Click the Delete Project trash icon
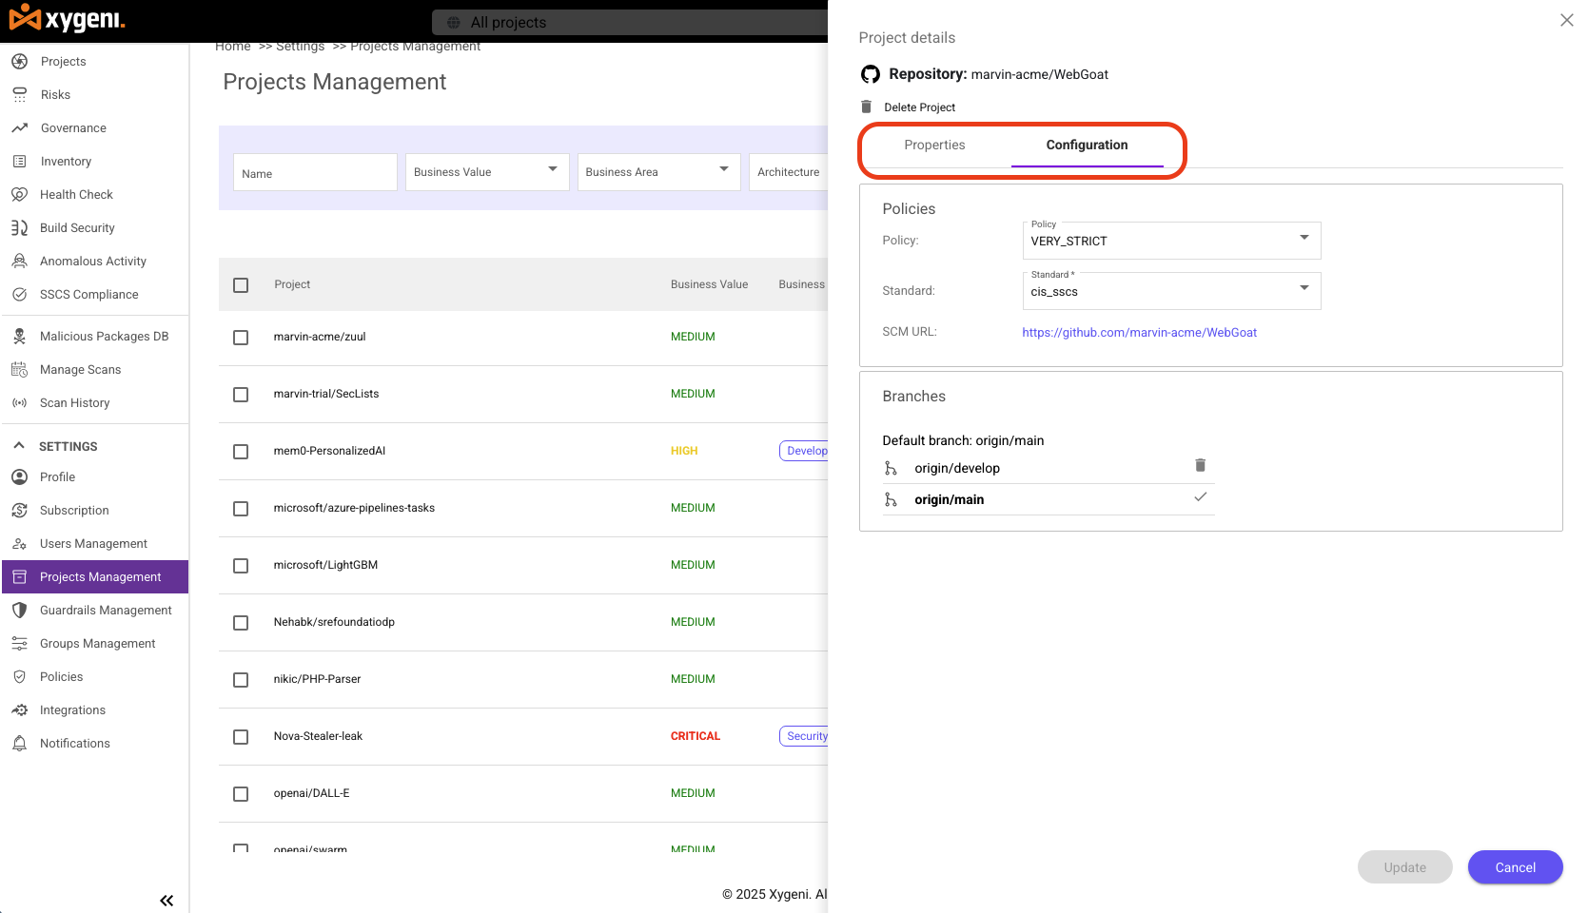 point(866,107)
